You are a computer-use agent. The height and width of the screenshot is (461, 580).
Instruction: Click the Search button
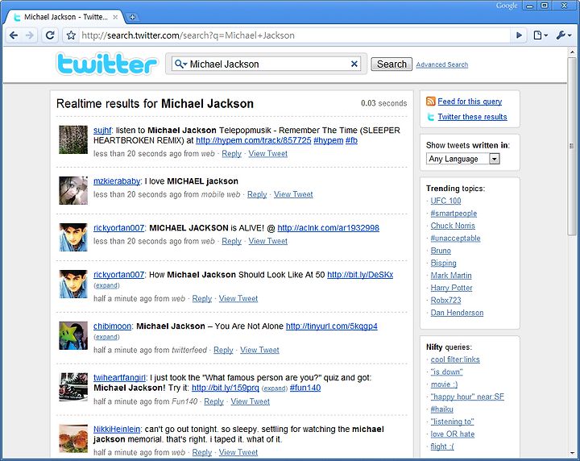coord(391,64)
